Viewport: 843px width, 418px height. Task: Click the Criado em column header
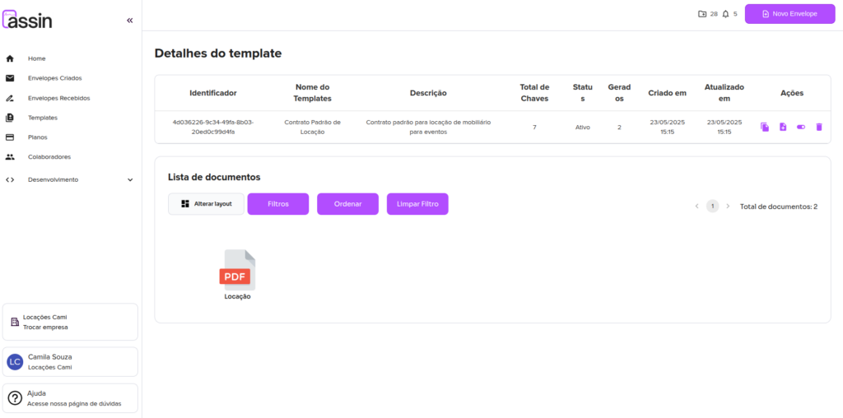coord(667,93)
